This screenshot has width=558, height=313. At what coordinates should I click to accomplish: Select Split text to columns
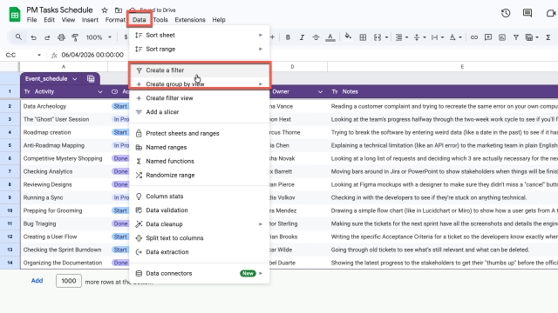pos(200,237)
